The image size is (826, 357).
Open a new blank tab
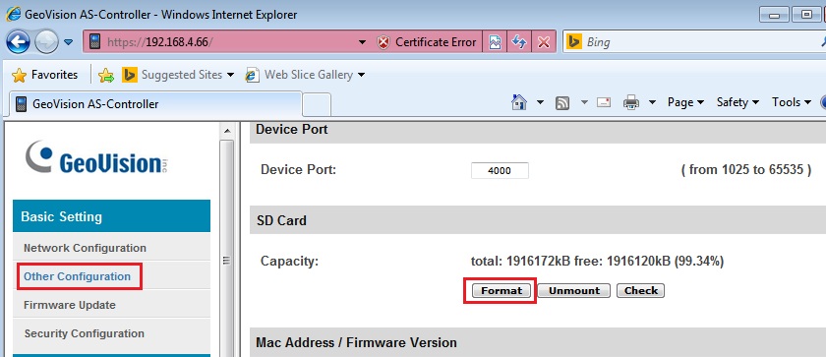pos(317,104)
